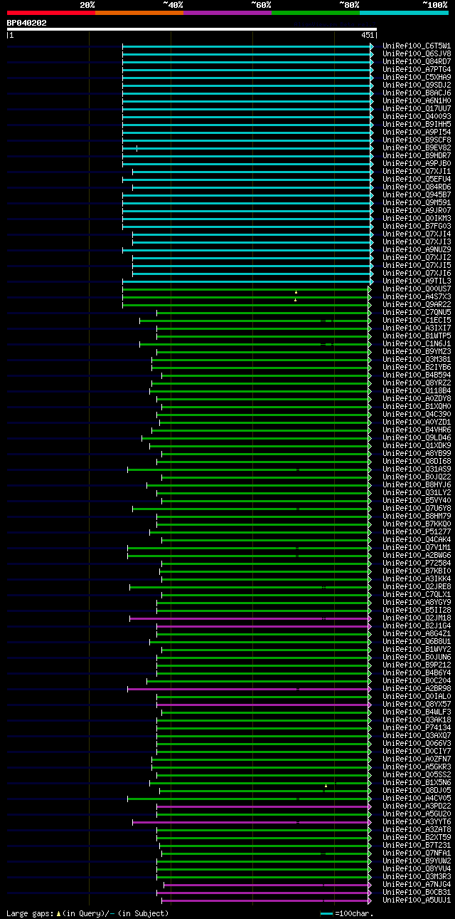Click the purple segment of the identity color scale
Screen dimensions: 455x919
pos(227,13)
